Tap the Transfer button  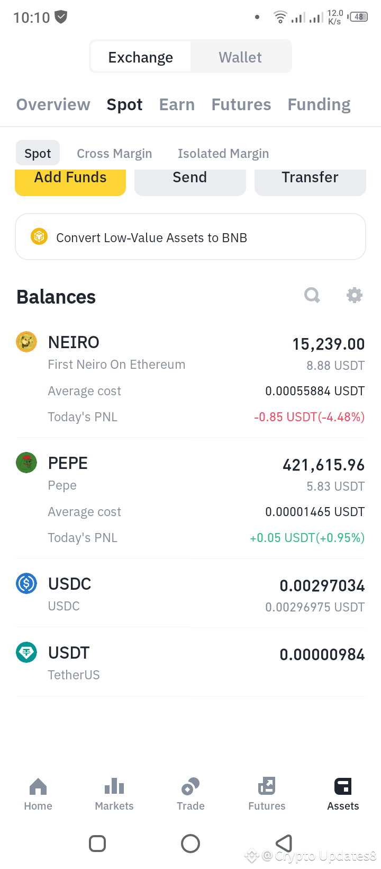point(310,182)
